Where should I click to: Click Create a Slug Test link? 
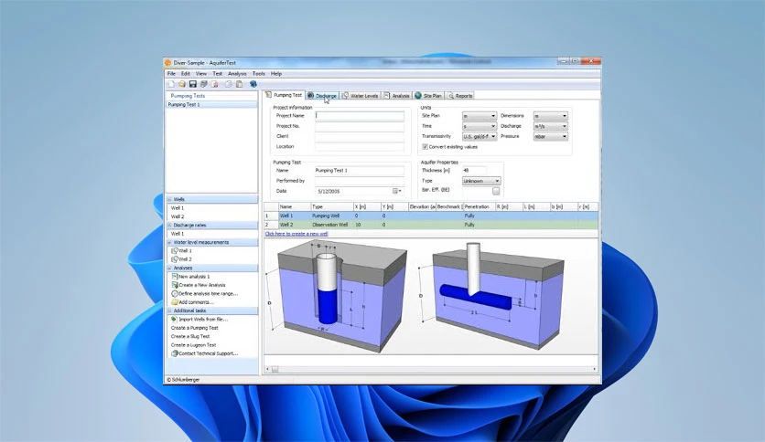coord(190,336)
